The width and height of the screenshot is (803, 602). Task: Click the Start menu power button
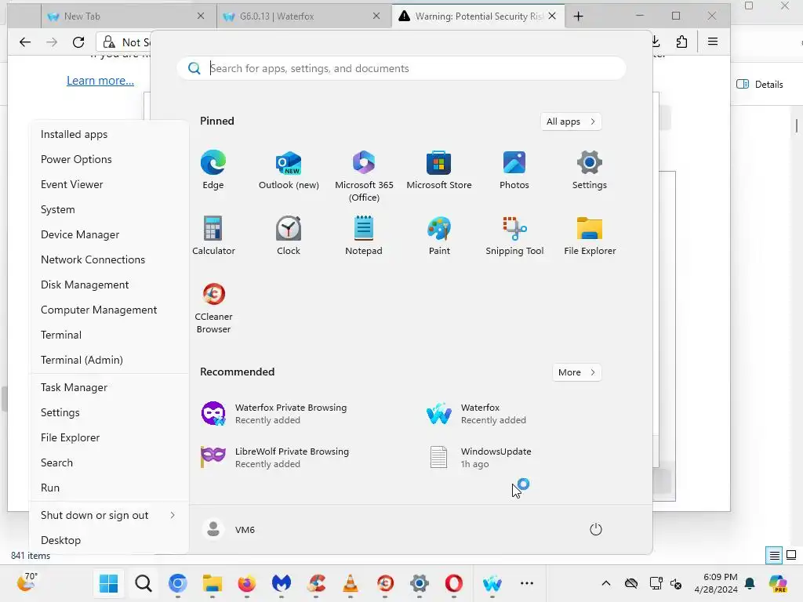tap(596, 529)
